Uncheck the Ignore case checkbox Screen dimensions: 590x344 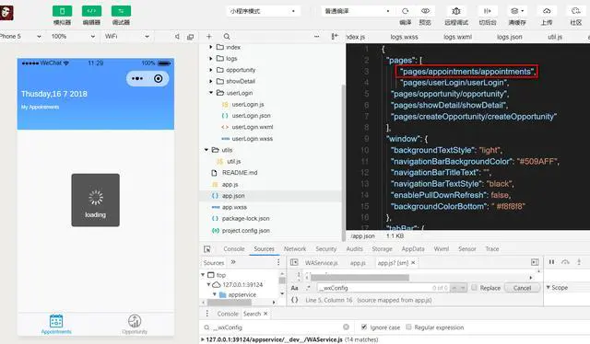point(364,327)
